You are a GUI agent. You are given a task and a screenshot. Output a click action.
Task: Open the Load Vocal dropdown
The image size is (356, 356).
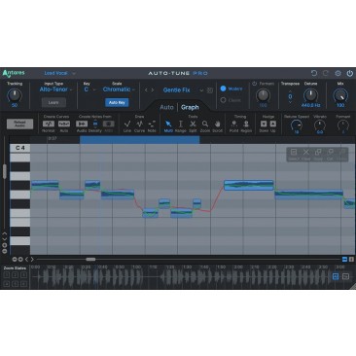click(59, 73)
